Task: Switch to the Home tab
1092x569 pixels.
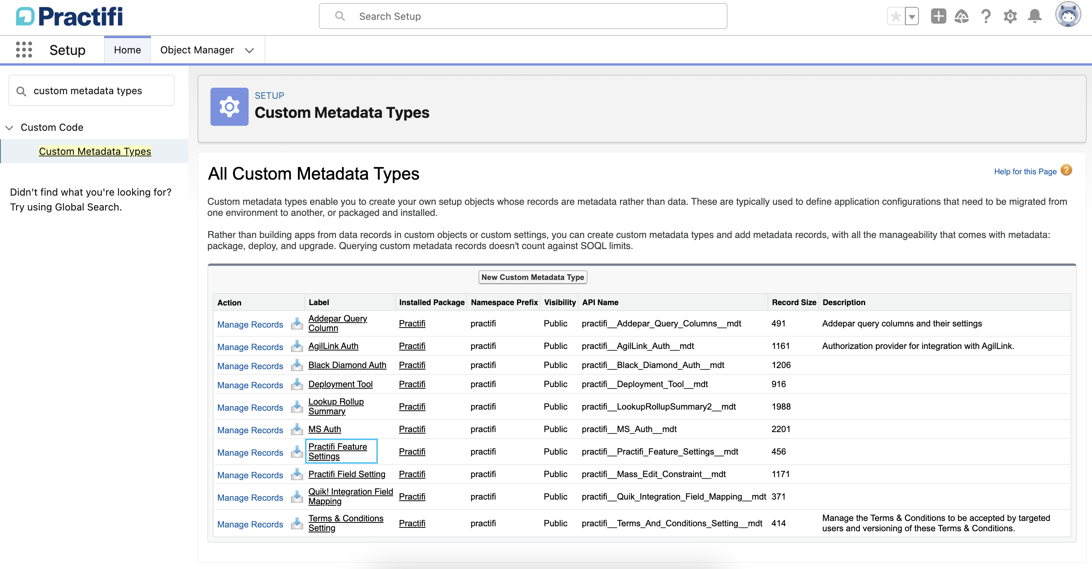Action: coord(127,50)
